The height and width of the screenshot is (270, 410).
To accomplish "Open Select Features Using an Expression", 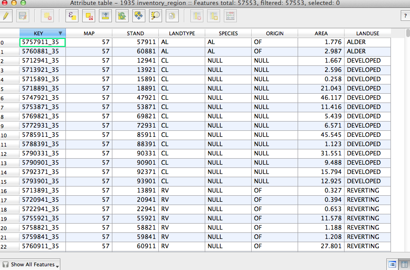I will 72,16.
